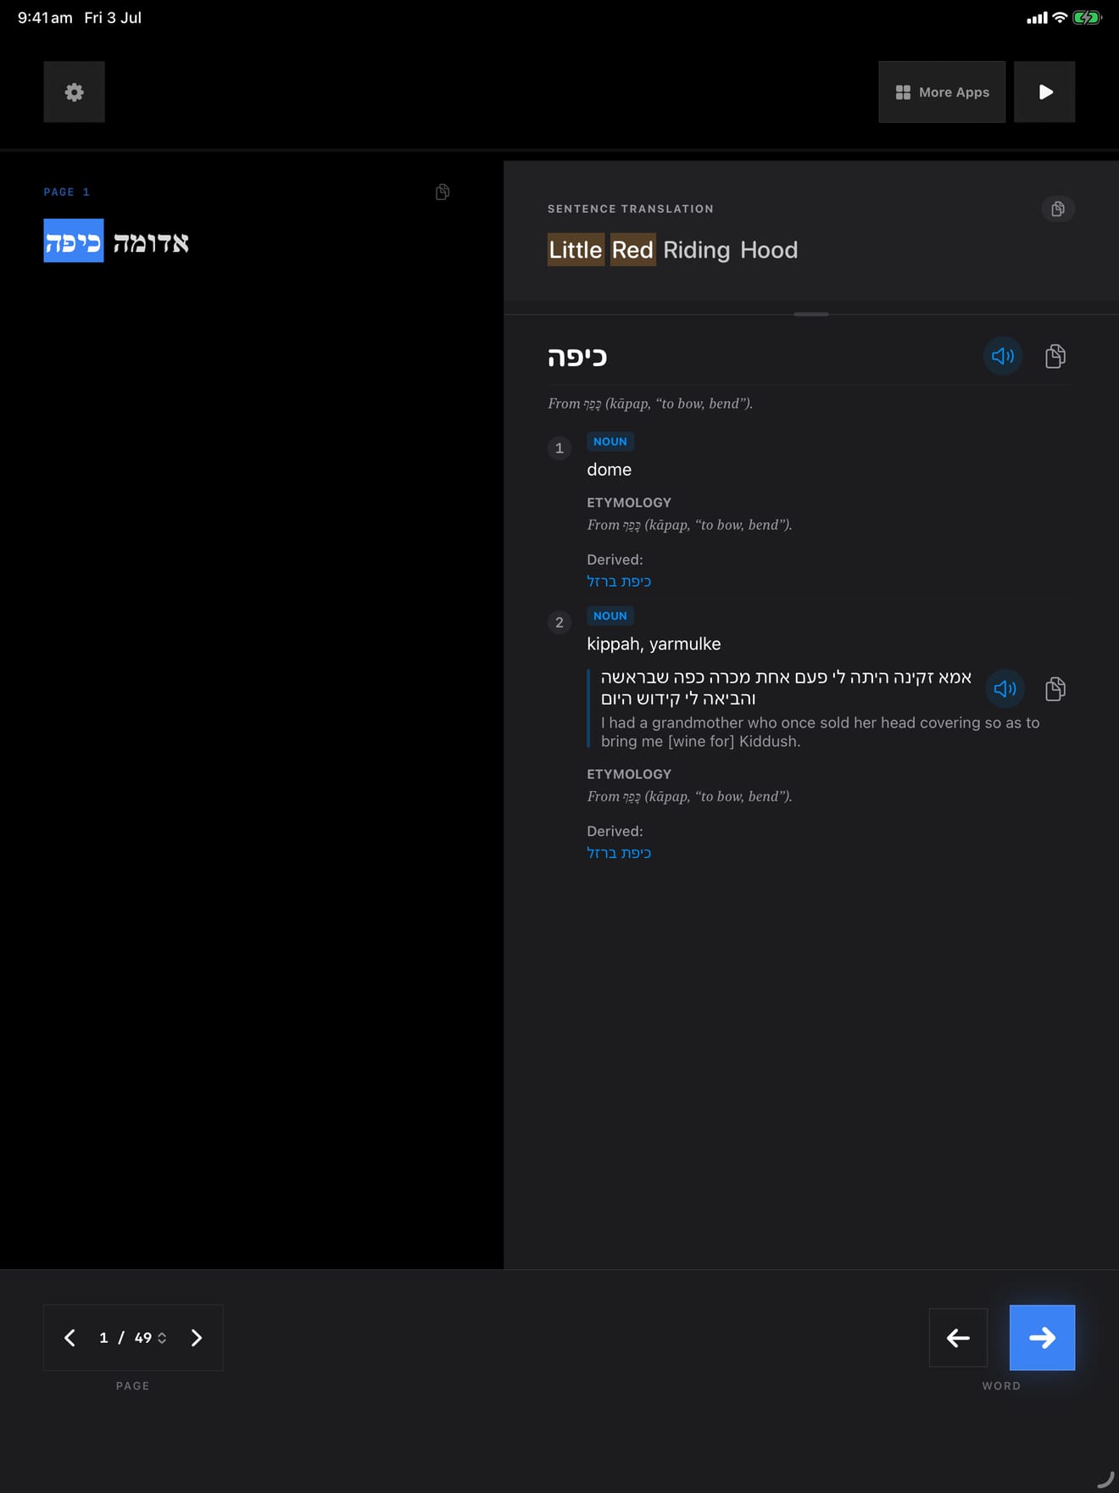Select the highlighted word כיפה in page text

point(74,242)
